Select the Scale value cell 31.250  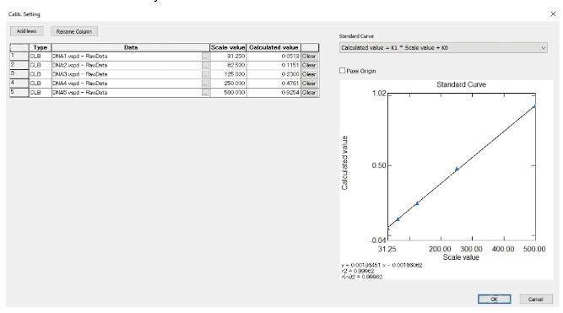[228, 57]
